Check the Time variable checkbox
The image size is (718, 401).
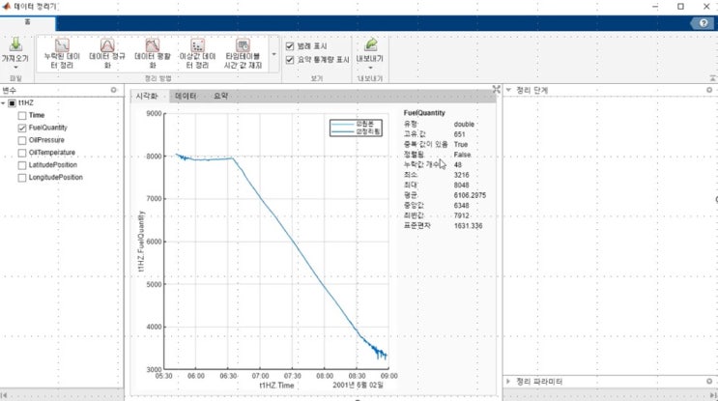click(x=22, y=115)
